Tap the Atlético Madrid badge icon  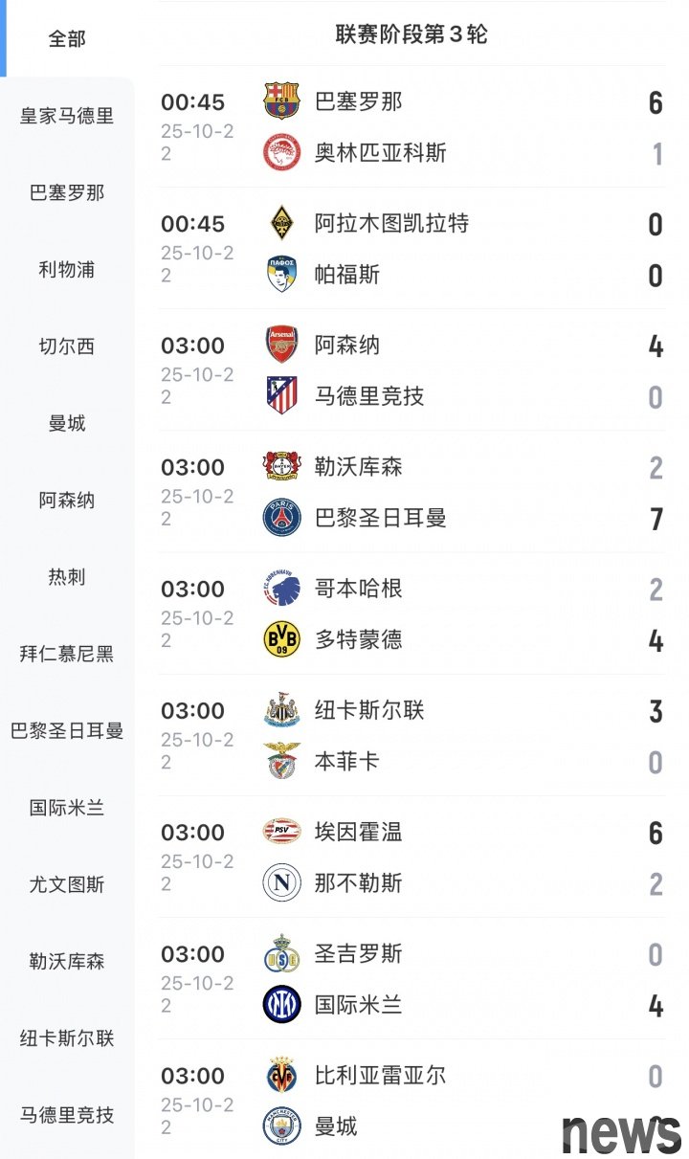click(281, 395)
